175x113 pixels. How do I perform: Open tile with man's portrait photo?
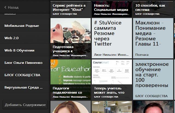pos(153,107)
